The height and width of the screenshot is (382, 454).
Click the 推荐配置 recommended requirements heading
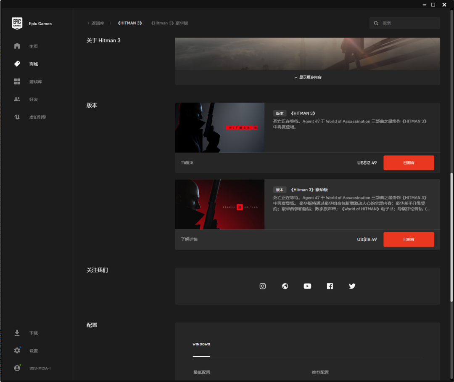[320, 372]
